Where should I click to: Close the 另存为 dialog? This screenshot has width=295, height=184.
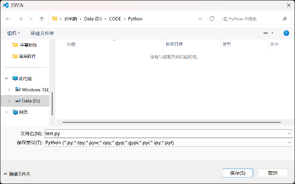pos(289,5)
